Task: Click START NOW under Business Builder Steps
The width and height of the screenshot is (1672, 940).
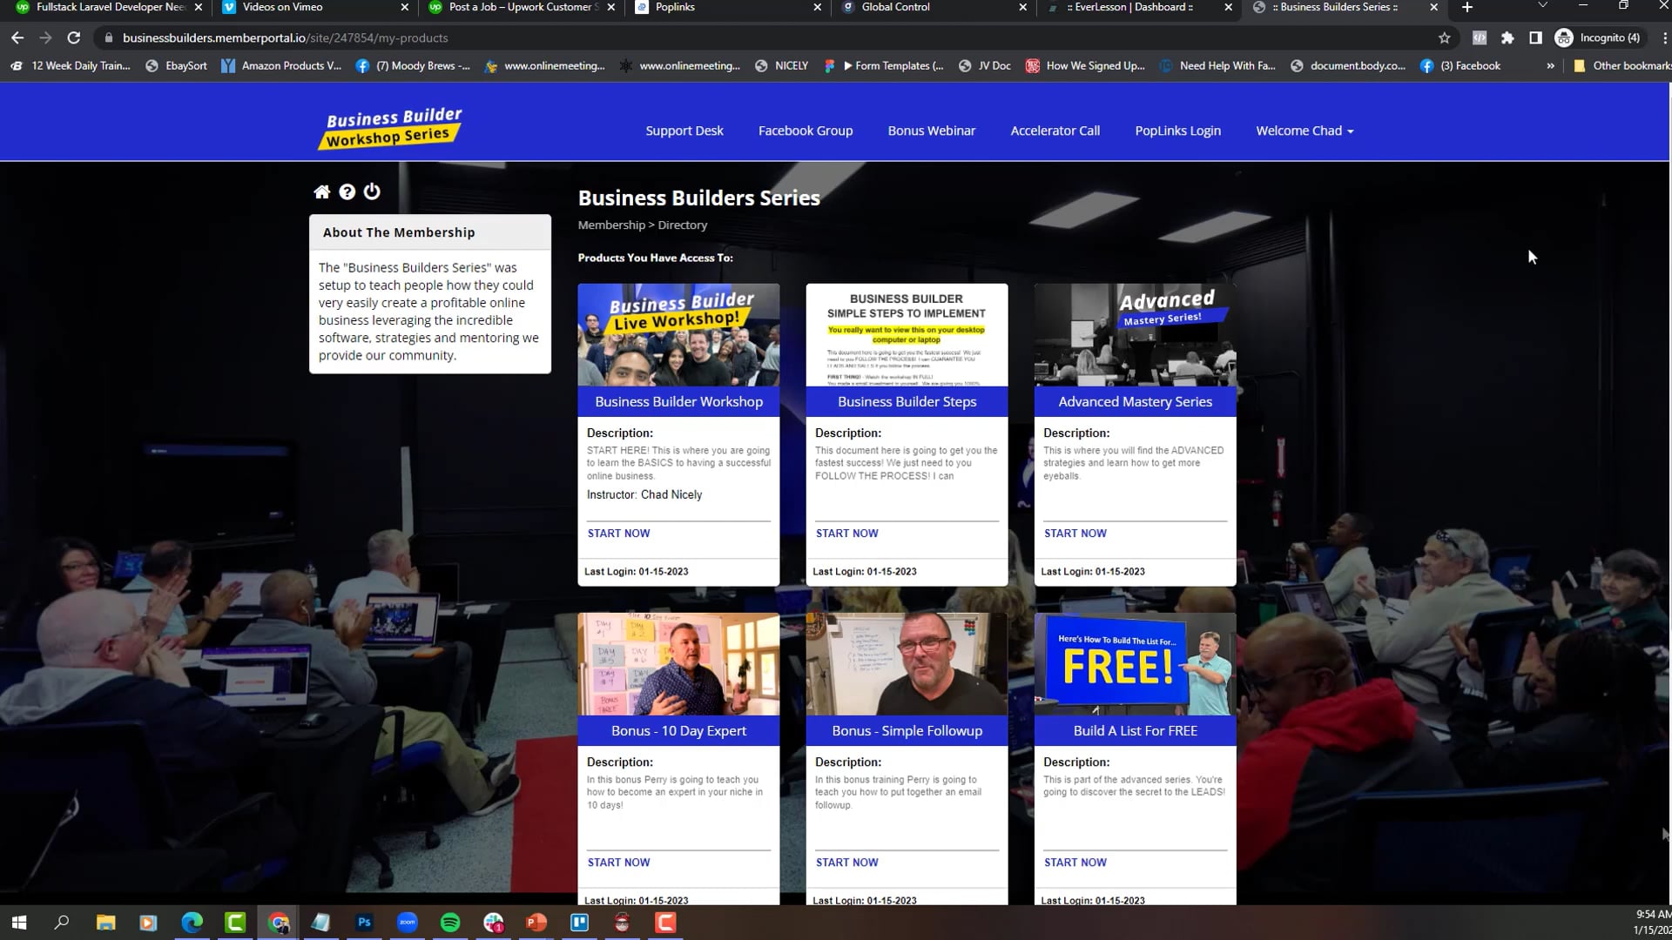Action: [x=847, y=533]
